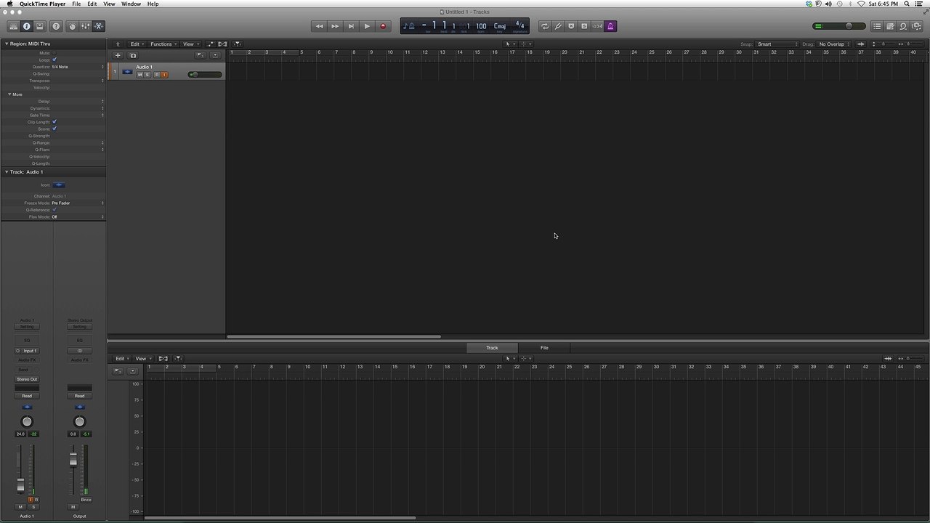Enable Solo mode in control bar
Screen dimensions: 930x523
584,26
